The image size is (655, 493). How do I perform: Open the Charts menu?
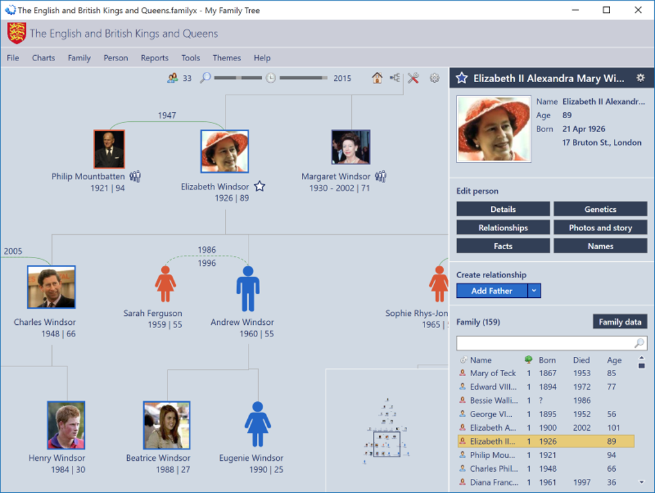coord(44,58)
